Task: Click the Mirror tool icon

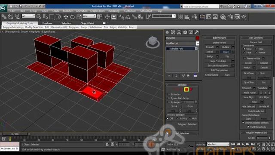Action: click(180, 17)
